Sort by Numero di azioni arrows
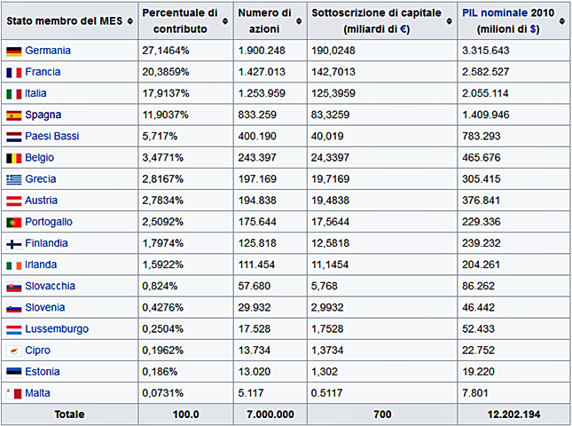 [x=299, y=21]
